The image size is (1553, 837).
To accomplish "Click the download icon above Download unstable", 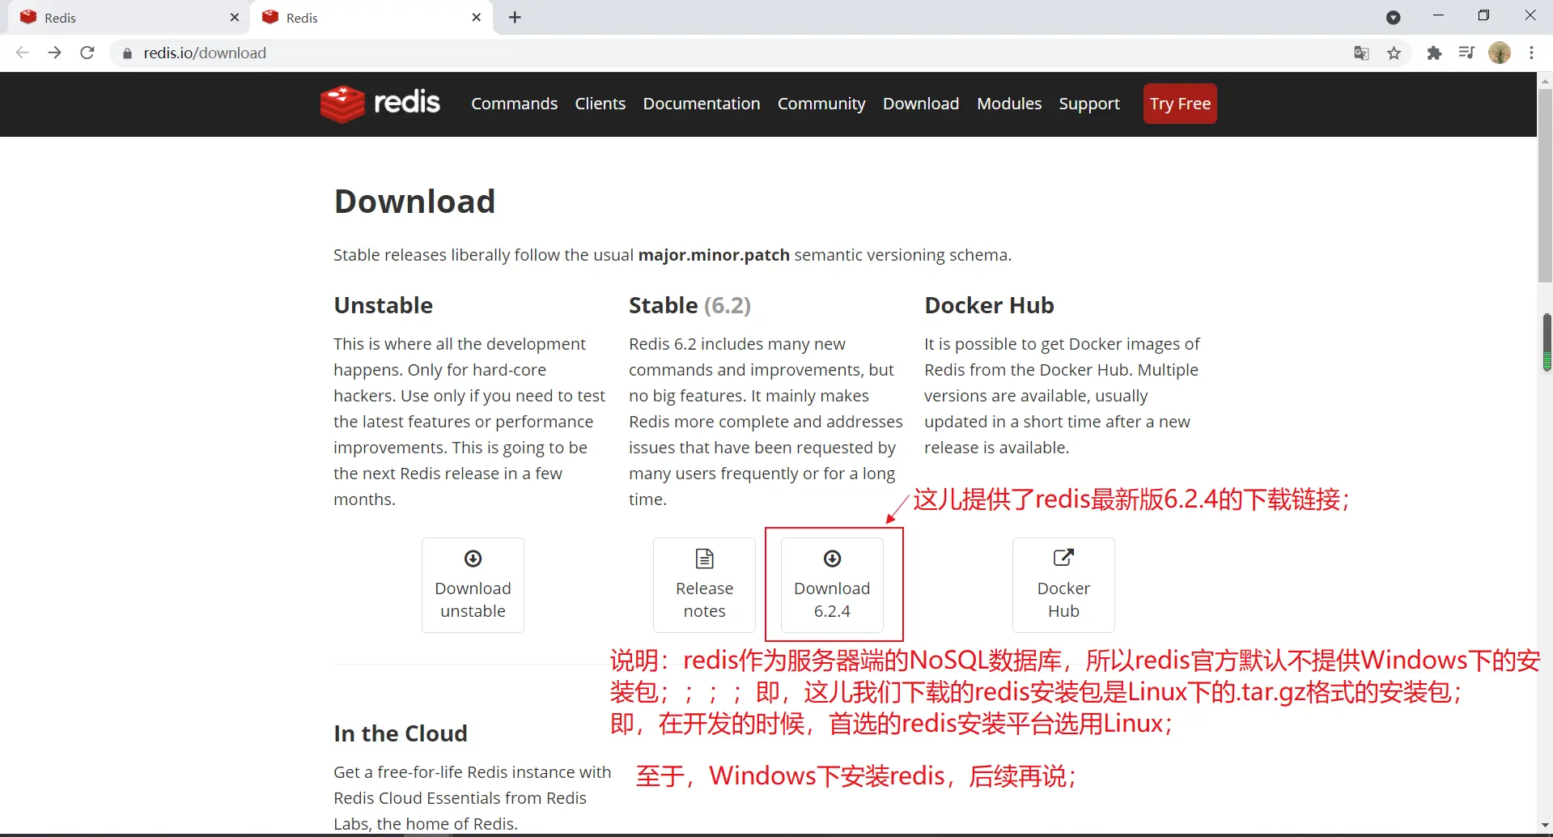I will (x=473, y=559).
